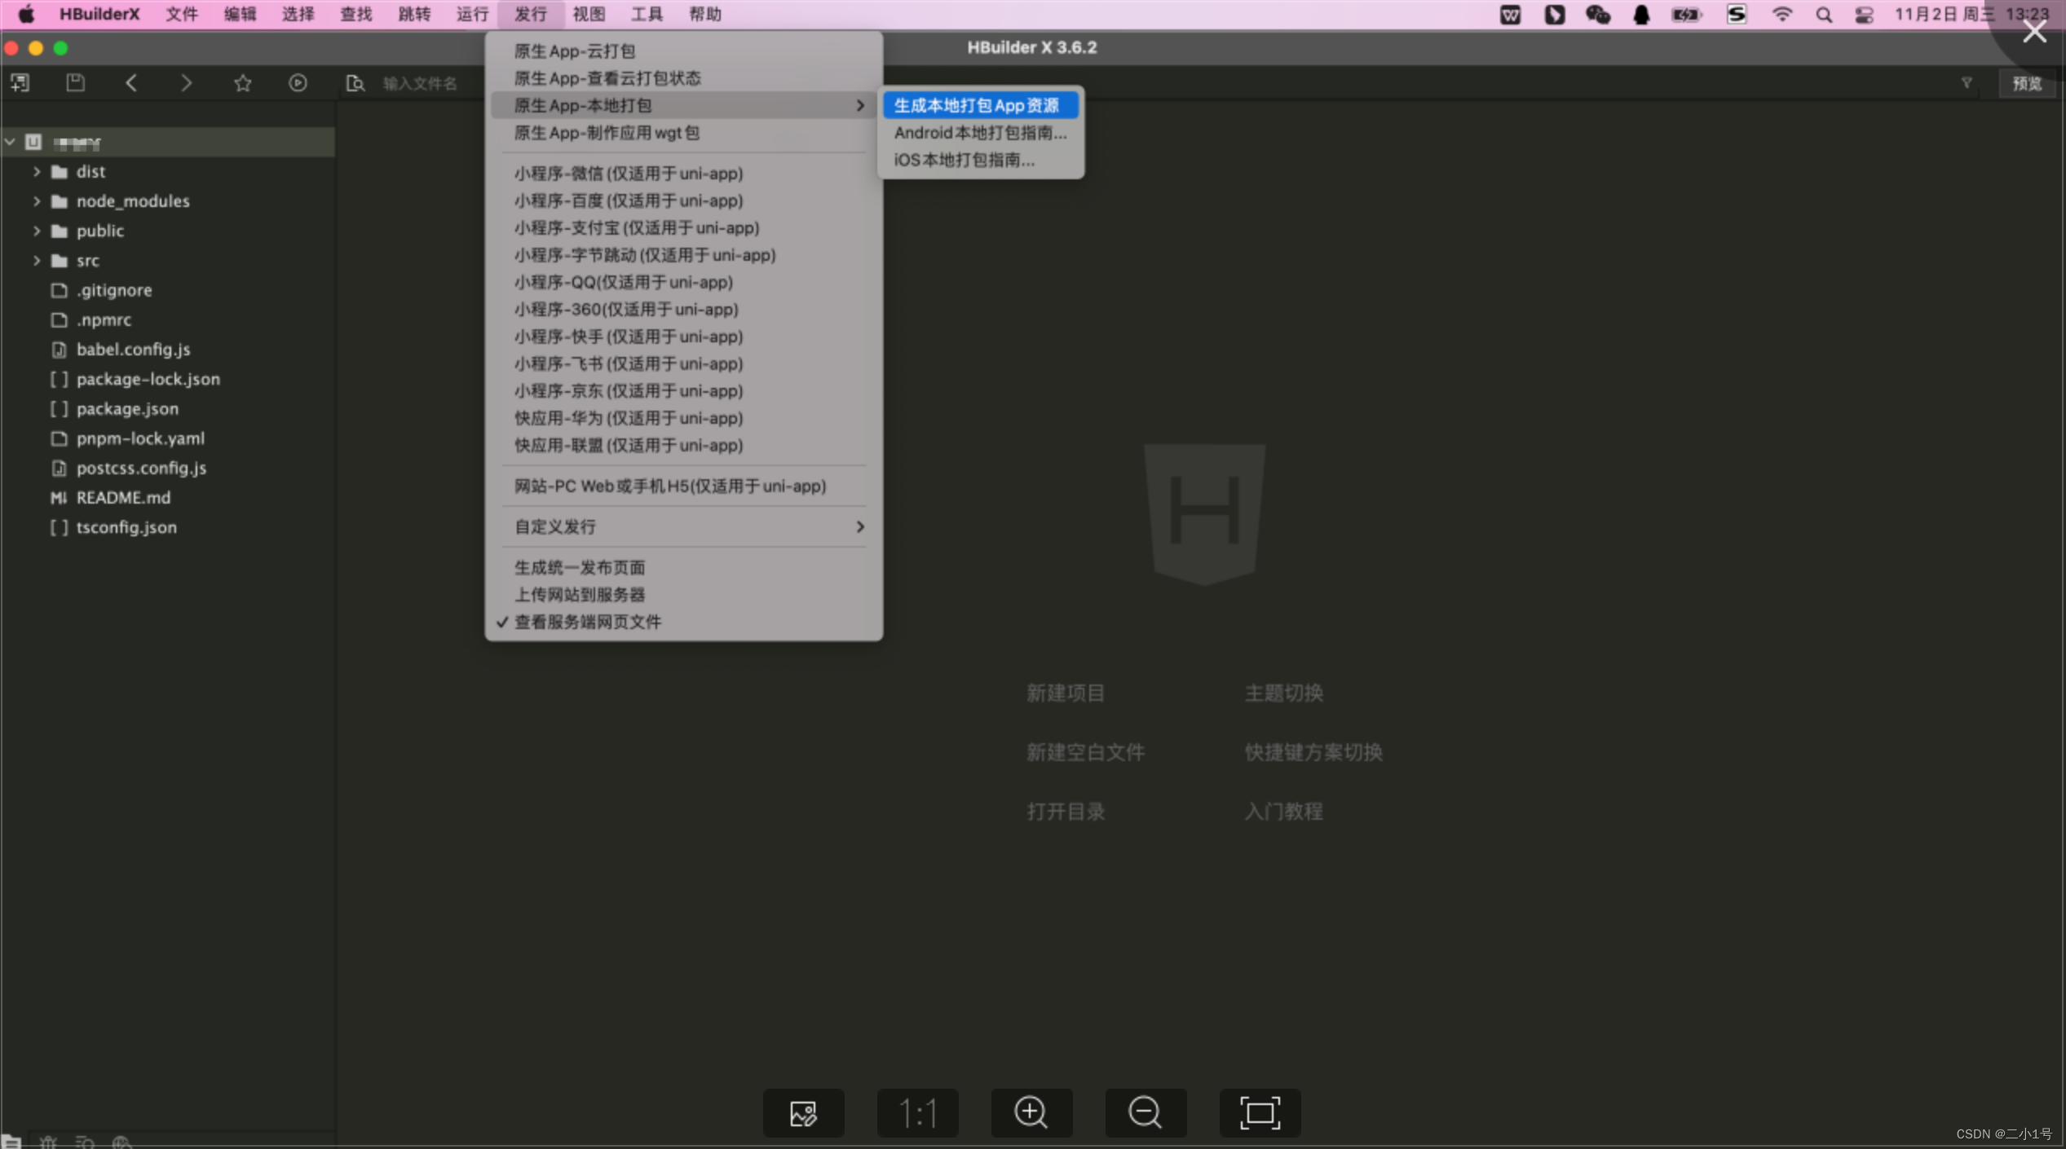The width and height of the screenshot is (2066, 1149).
Task: Click the zoom out magnifier icon
Action: (x=1146, y=1112)
